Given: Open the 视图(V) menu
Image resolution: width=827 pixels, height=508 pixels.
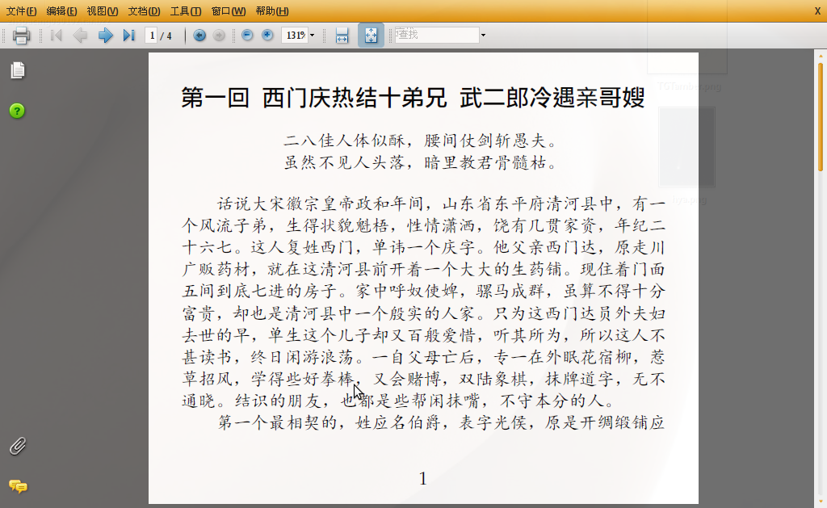Looking at the screenshot, I should coord(103,11).
